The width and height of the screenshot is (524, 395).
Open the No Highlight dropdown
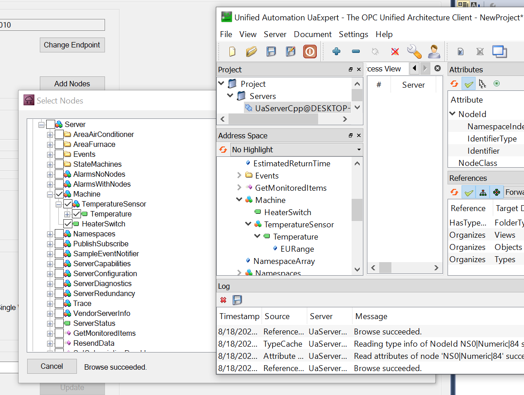click(x=296, y=150)
